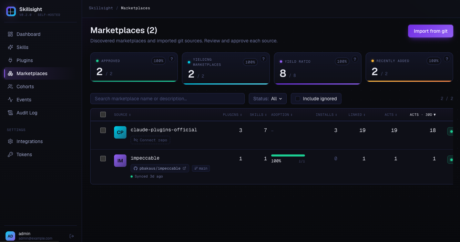Click the Events activity icon
Viewport: 460px width, 242px height.
[10, 100]
